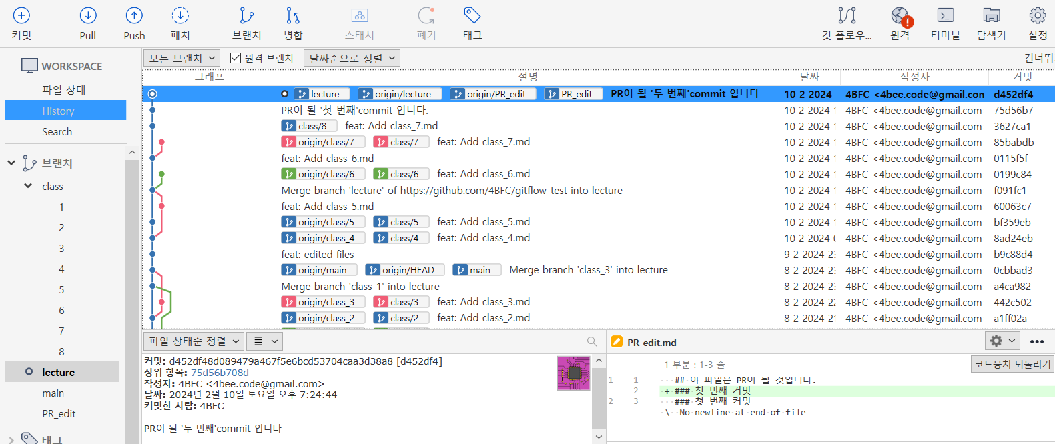This screenshot has height=444, width=1055.
Task: Click the Author (작성자) column header
Action: point(914,77)
